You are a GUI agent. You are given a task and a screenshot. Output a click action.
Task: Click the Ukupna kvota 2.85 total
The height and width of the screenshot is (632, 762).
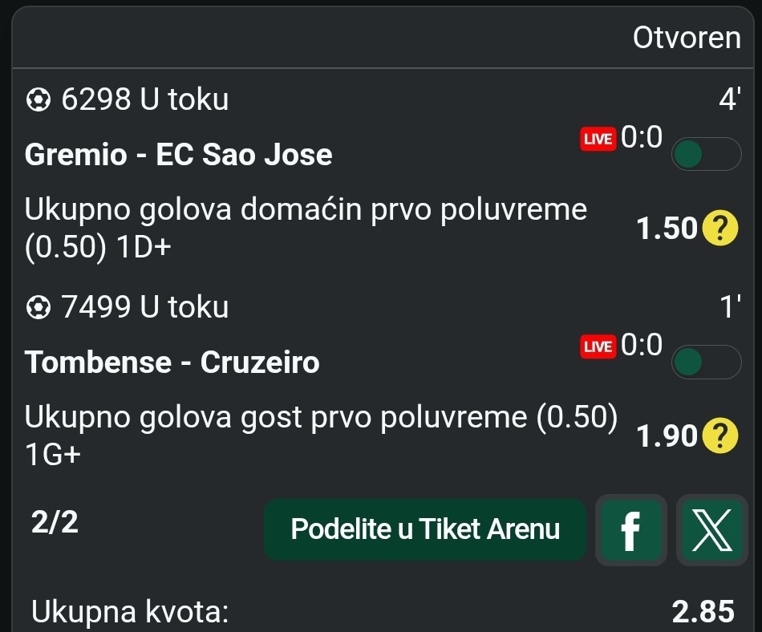click(703, 613)
